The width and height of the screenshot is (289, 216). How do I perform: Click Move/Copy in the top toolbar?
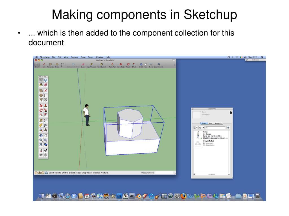[121, 65]
